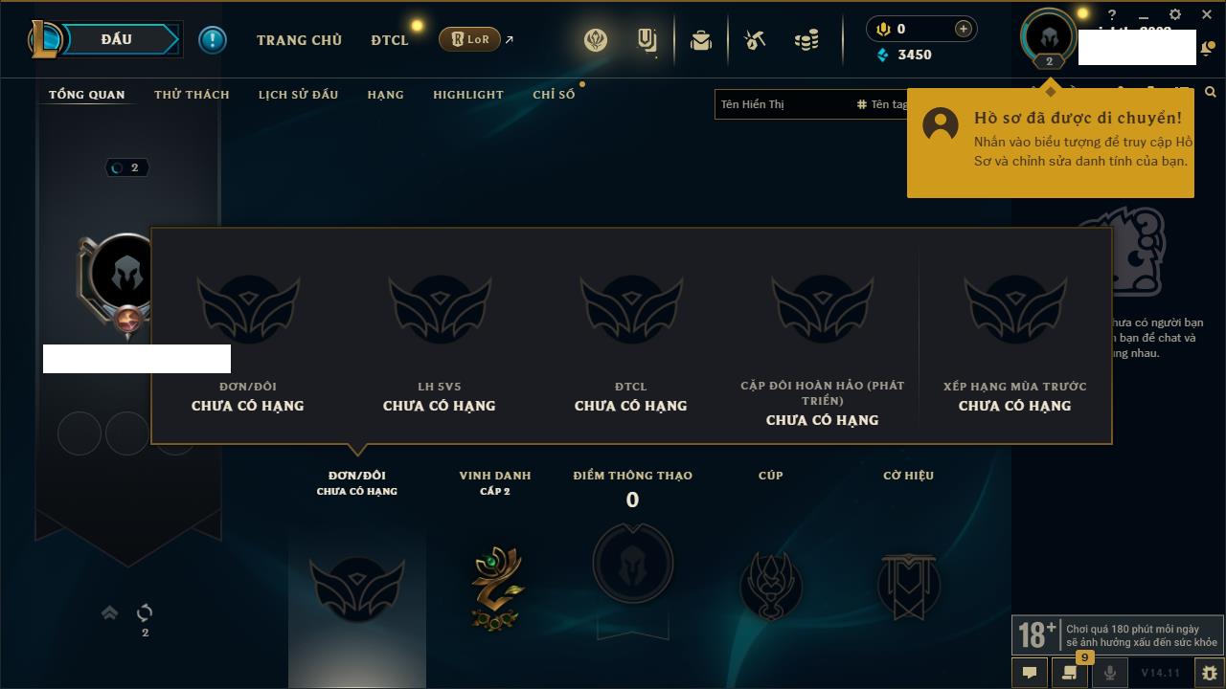Viewport: 1226px width, 689px height.
Task: Click the Tên Hiển Thị search field
Action: pyautogui.click(x=783, y=104)
